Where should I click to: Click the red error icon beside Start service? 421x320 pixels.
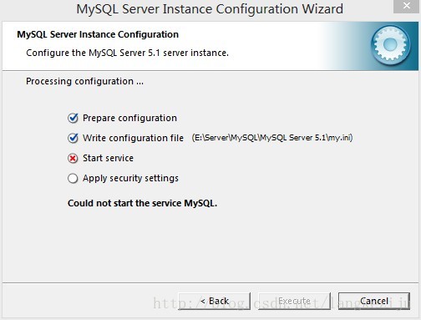tap(73, 159)
